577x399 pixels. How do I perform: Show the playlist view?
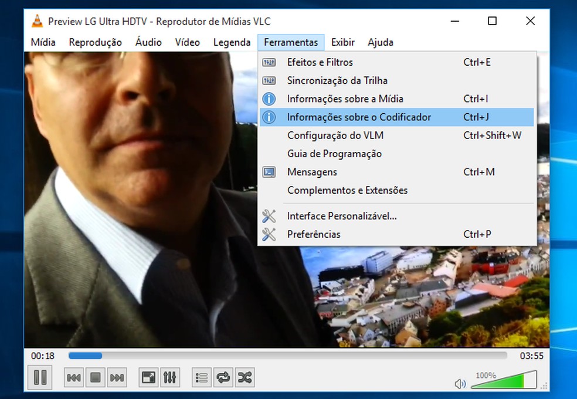pos(201,377)
